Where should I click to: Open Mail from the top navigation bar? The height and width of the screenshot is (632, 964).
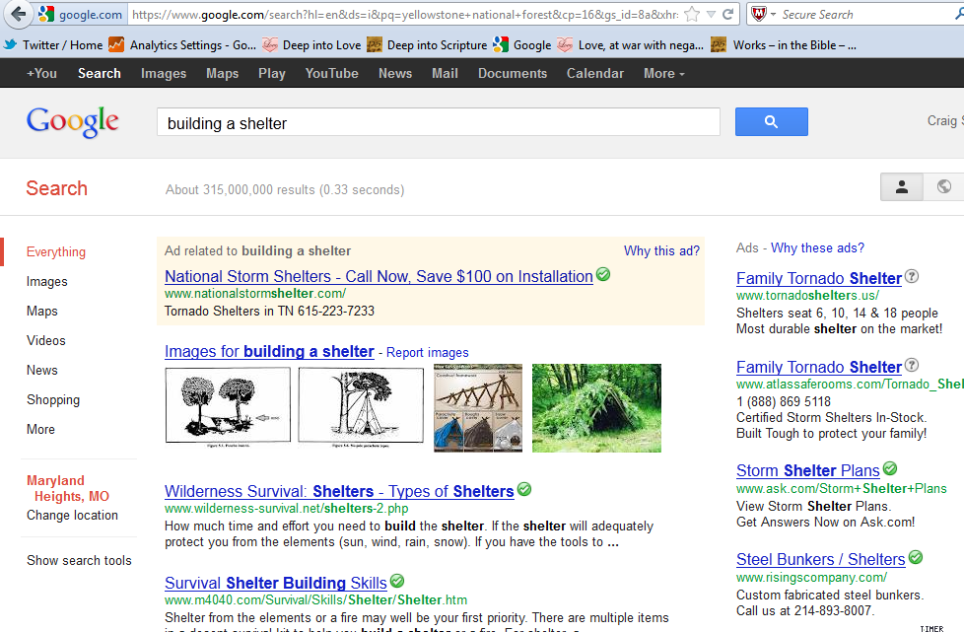(445, 73)
